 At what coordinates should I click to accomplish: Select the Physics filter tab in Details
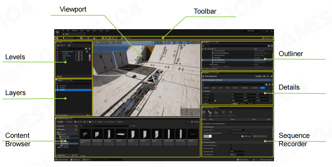[235, 88]
